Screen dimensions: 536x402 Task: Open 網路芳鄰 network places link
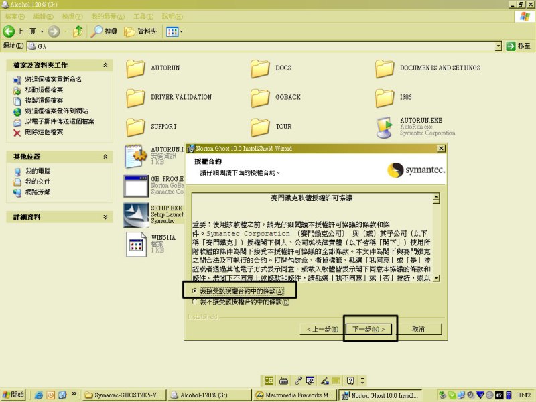tap(38, 192)
